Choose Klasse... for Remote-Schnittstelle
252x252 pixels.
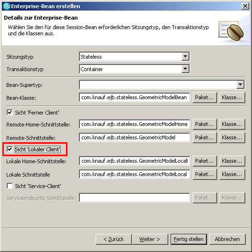232,137
